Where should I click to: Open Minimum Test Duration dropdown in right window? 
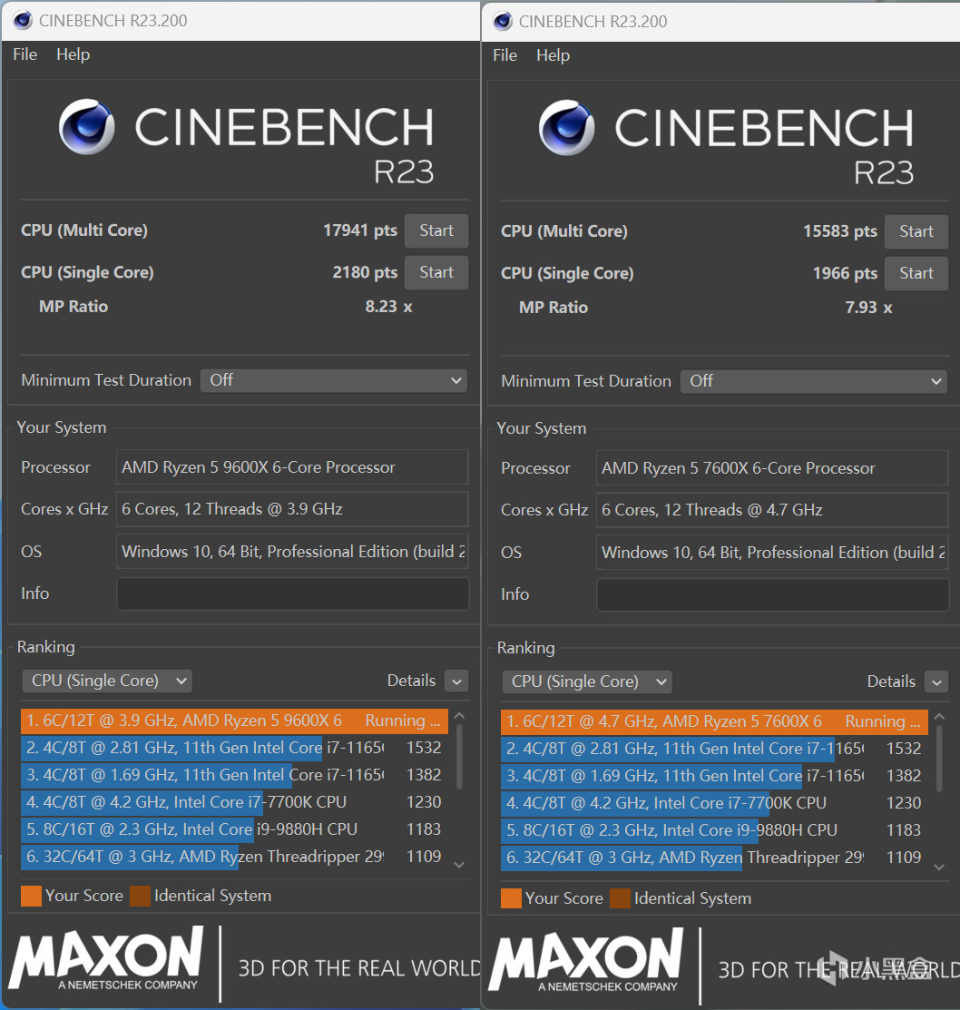813,381
